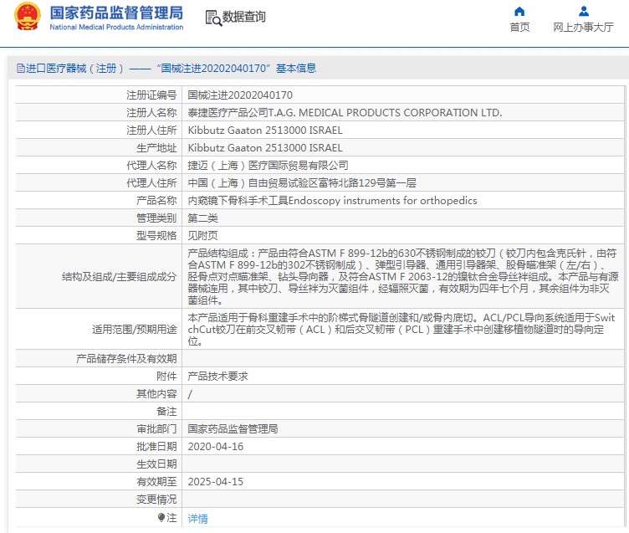The width and height of the screenshot is (629, 533).
Task: Click the 见附页 model specification value
Action: point(203,236)
